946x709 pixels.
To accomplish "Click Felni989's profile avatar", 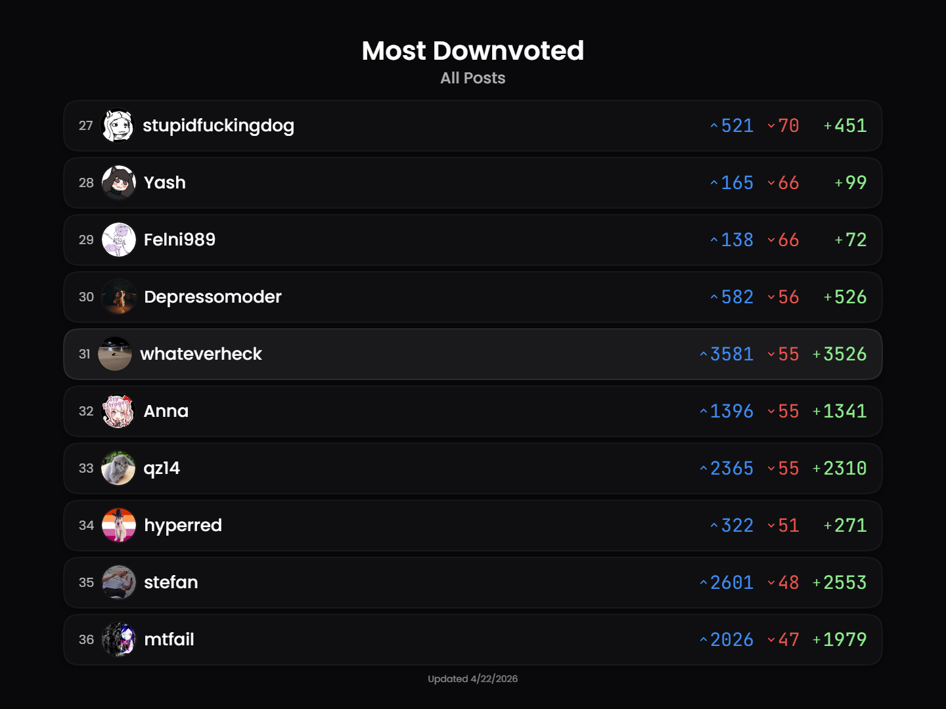I will 118,240.
